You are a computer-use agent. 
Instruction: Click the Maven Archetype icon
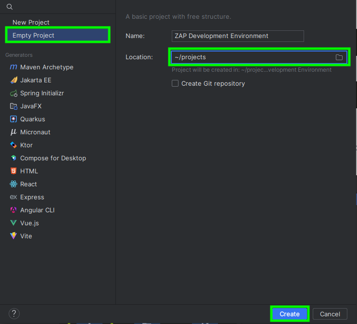point(13,67)
